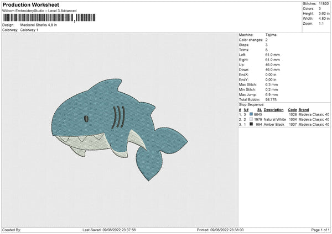Click the 'Production Worksheet' title
Viewport: 332px width, 234px height.
coord(30,4)
